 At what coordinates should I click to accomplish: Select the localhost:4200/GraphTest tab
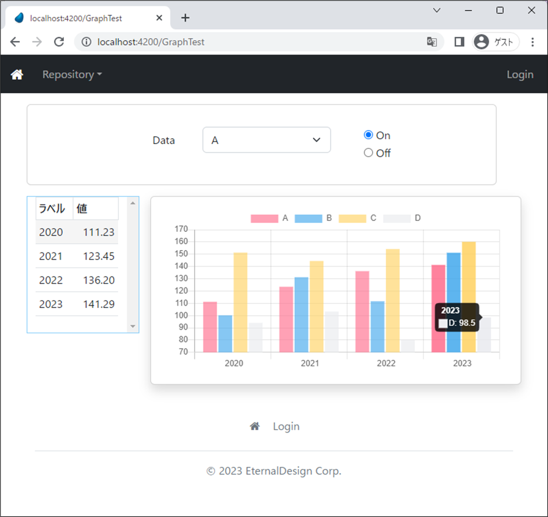87,18
